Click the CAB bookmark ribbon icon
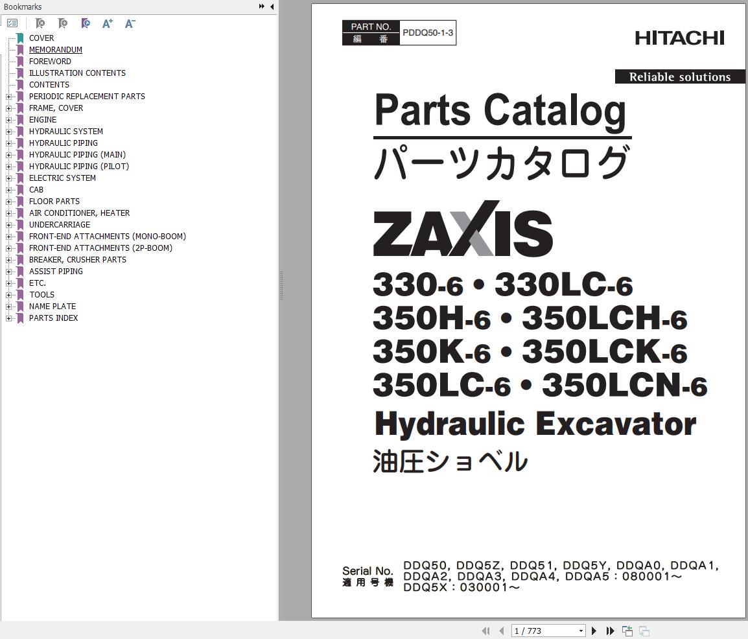 coord(20,190)
